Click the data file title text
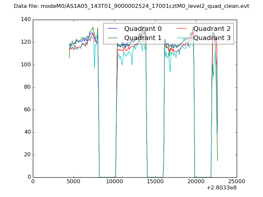Image resolution: width=263 pixels, height=197 pixels. pyautogui.click(x=131, y=6)
